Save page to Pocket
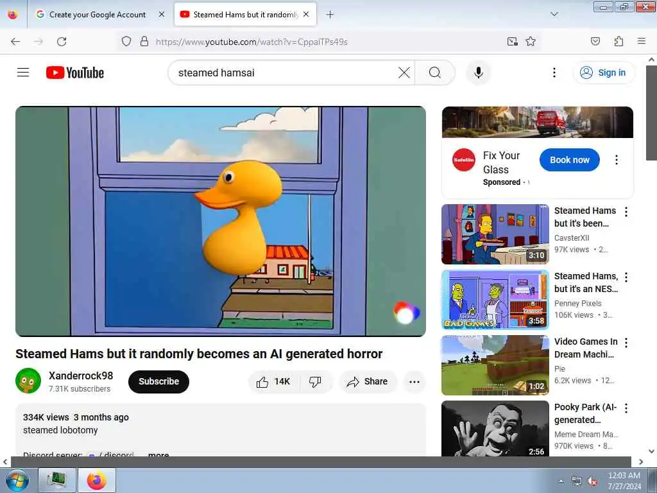Image resolution: width=657 pixels, height=493 pixels. tap(595, 41)
